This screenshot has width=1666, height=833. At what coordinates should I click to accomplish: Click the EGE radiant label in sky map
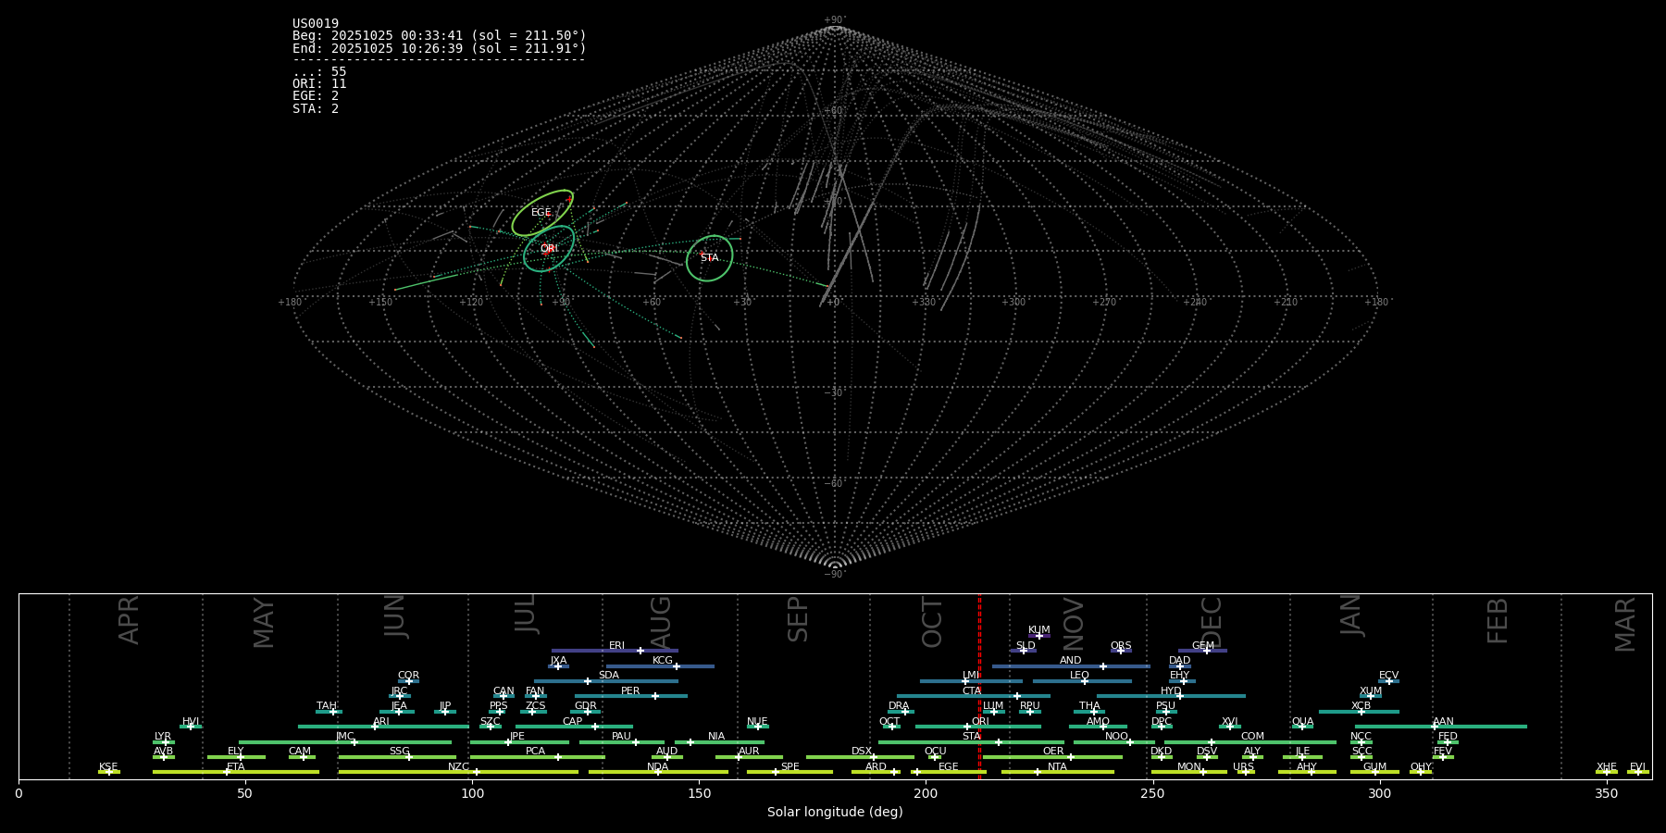[x=541, y=213]
